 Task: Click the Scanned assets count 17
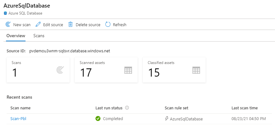86,72
